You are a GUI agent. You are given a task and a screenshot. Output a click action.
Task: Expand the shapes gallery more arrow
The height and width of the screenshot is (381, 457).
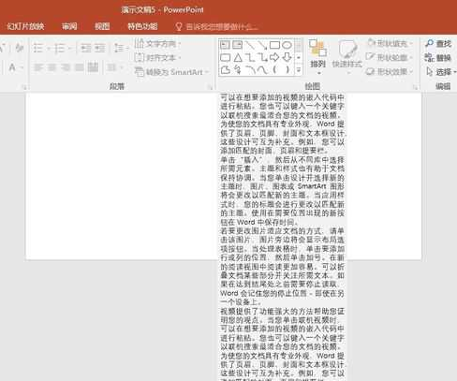pos(299,70)
